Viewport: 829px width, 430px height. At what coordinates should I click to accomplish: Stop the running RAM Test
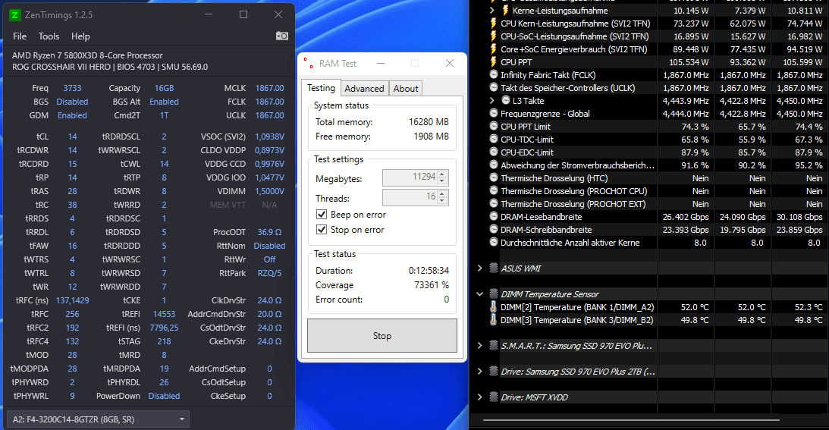(382, 336)
